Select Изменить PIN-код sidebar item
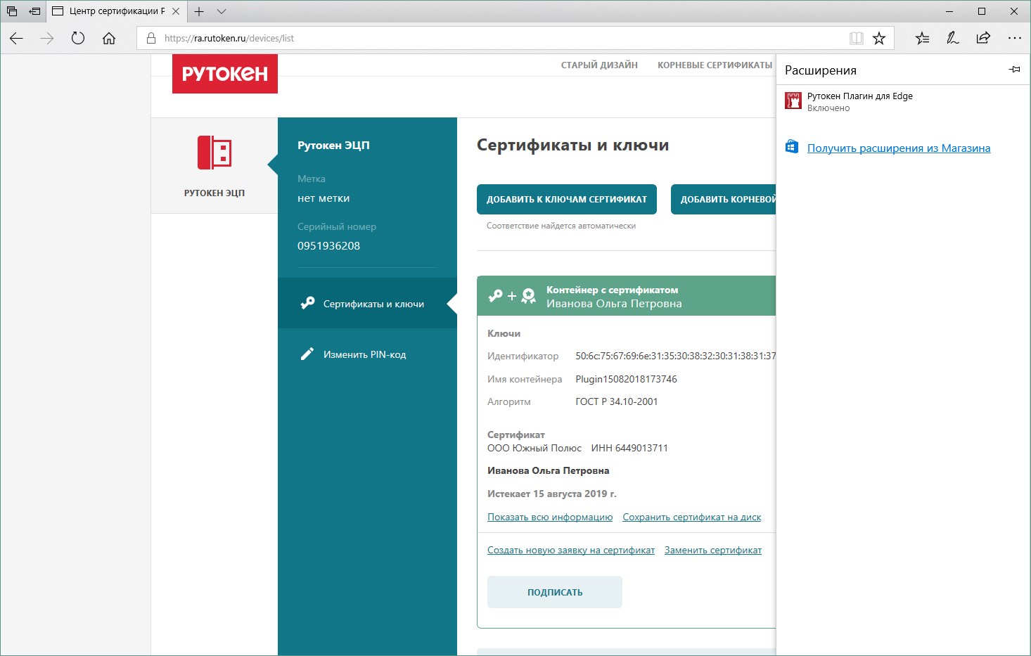 pos(367,354)
